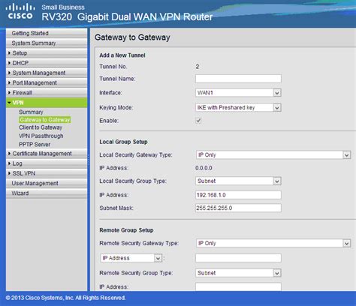Screen dimensions: 356x306
Task: Click the Local Group Setup heading
Action: coord(123,142)
